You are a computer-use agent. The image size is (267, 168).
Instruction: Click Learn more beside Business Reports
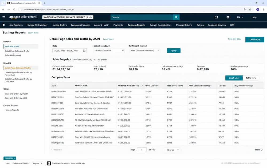click(33, 33)
